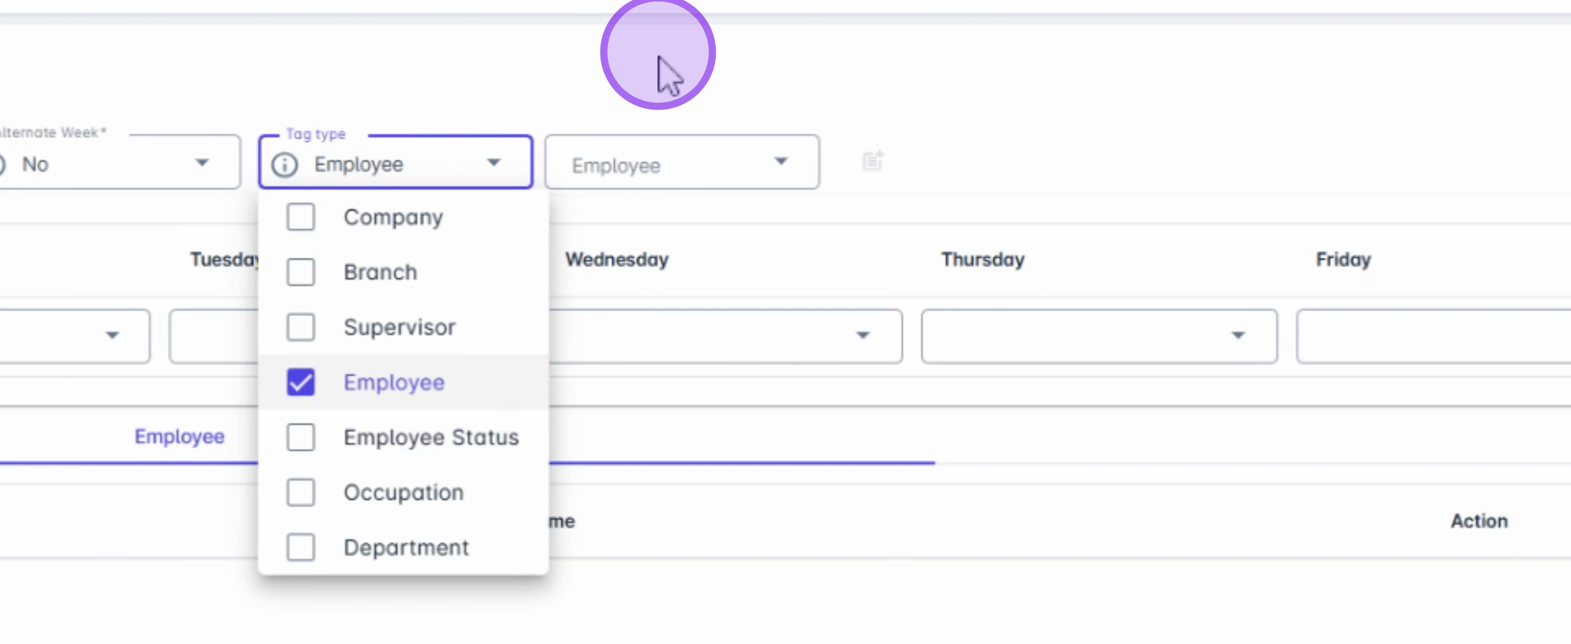1571x644 pixels.
Task: Enable the Employee Status checkbox
Action: pyautogui.click(x=301, y=437)
